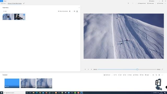The image size is (167, 94).
Task: Open Custom audio options
Action: 151,3
